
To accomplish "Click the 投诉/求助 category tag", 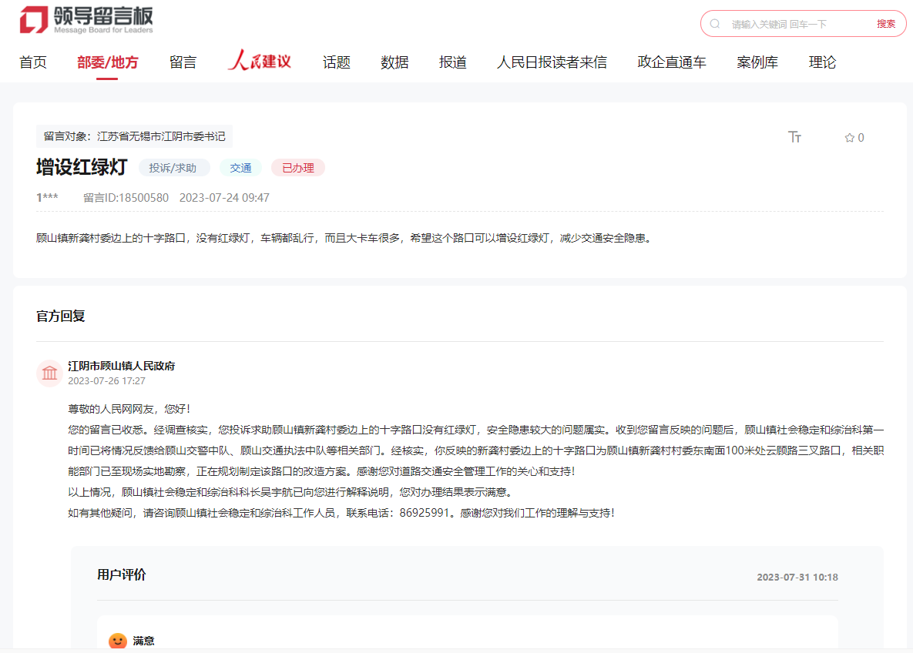I will point(173,168).
